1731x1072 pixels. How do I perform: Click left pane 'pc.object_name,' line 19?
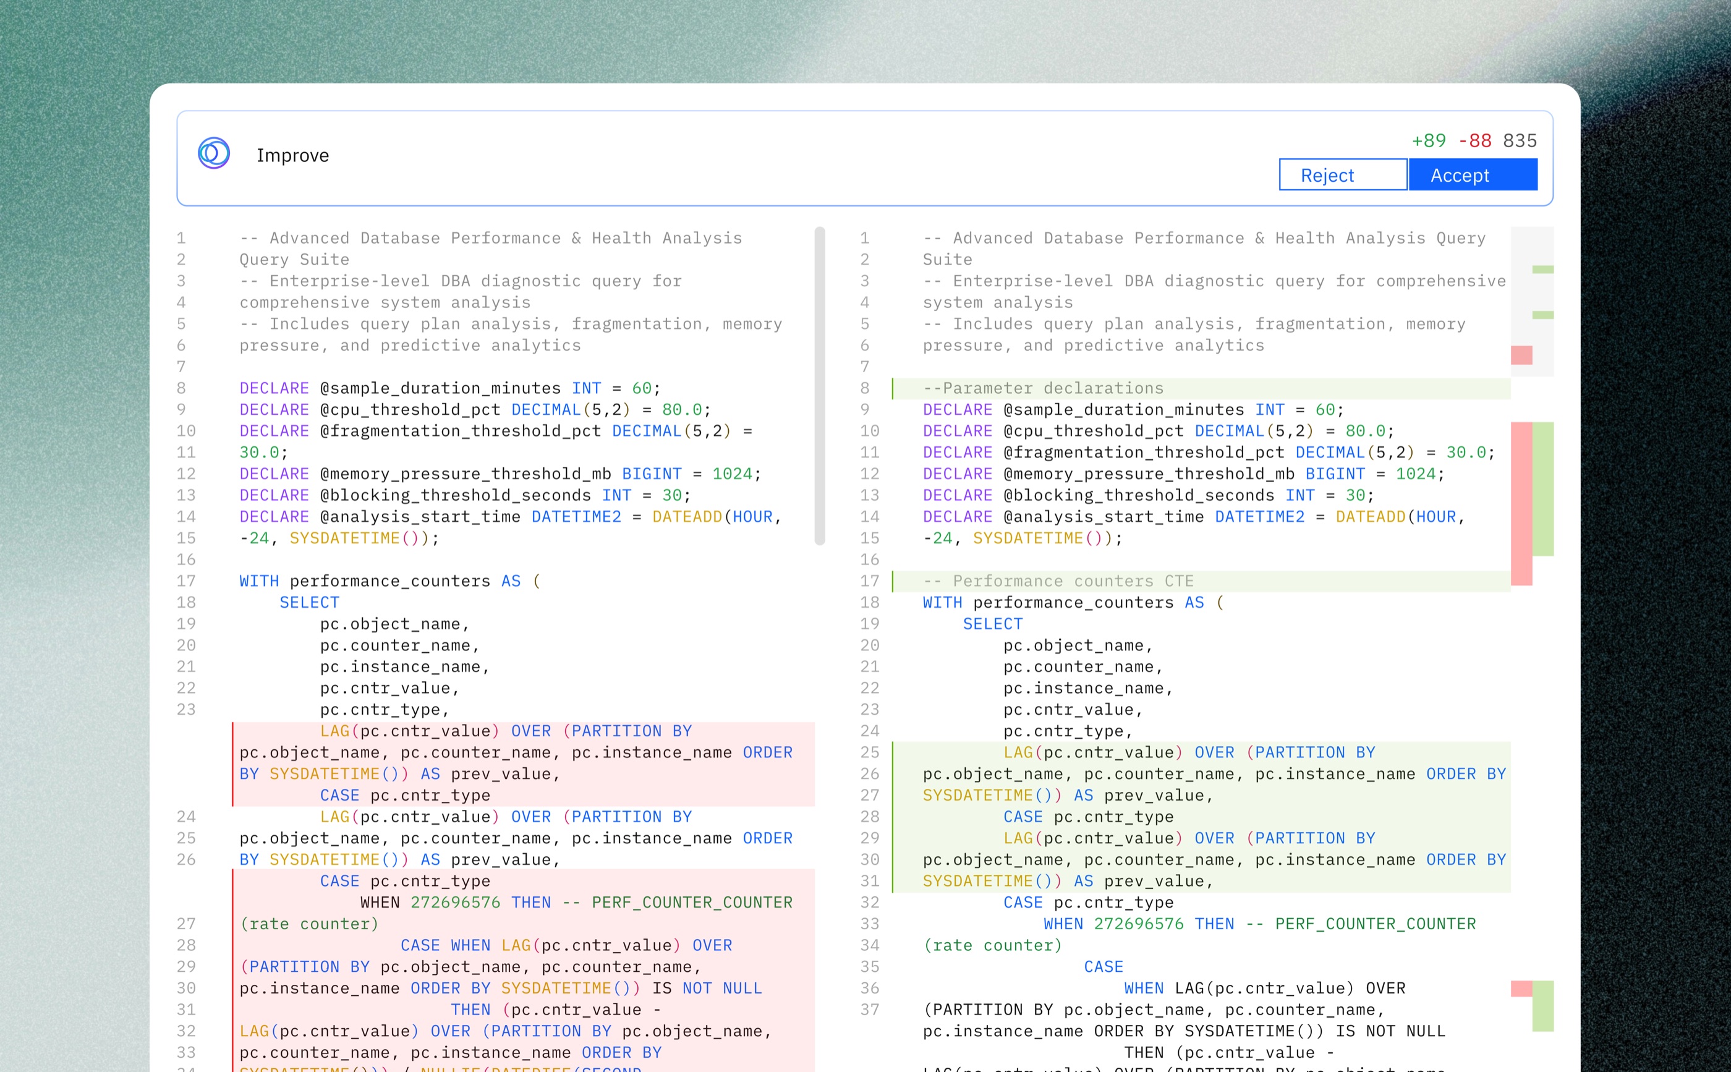[395, 623]
